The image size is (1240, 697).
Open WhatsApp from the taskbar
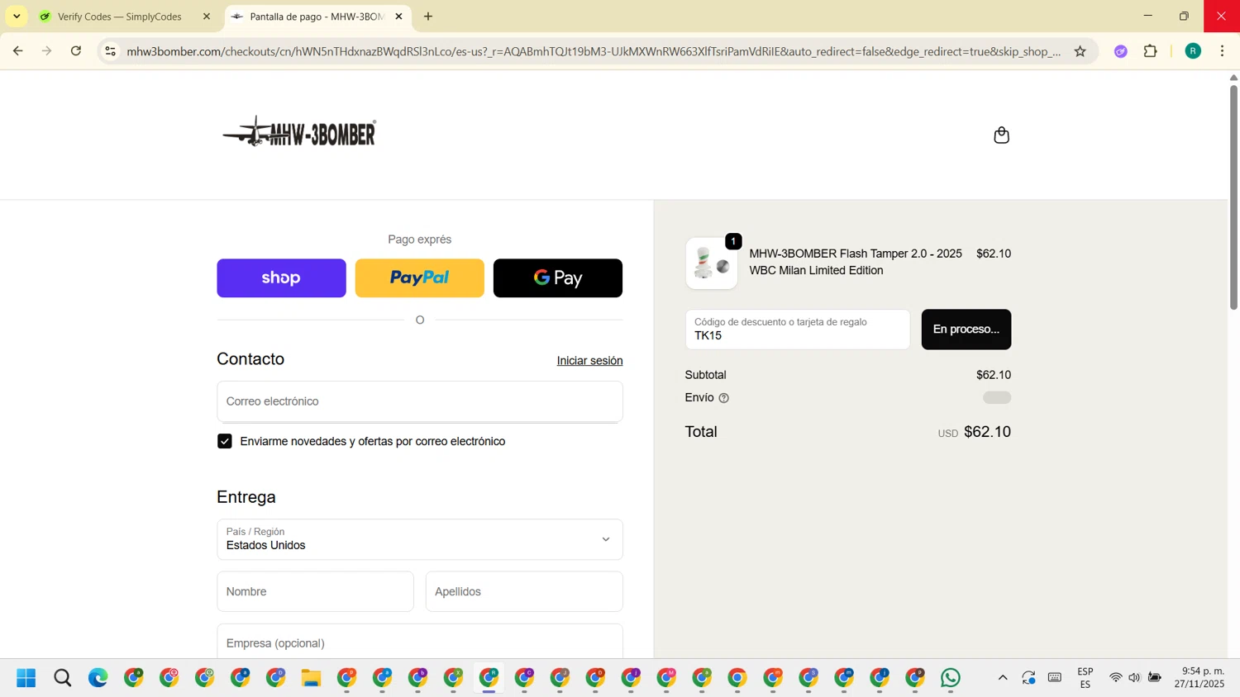coord(951,678)
